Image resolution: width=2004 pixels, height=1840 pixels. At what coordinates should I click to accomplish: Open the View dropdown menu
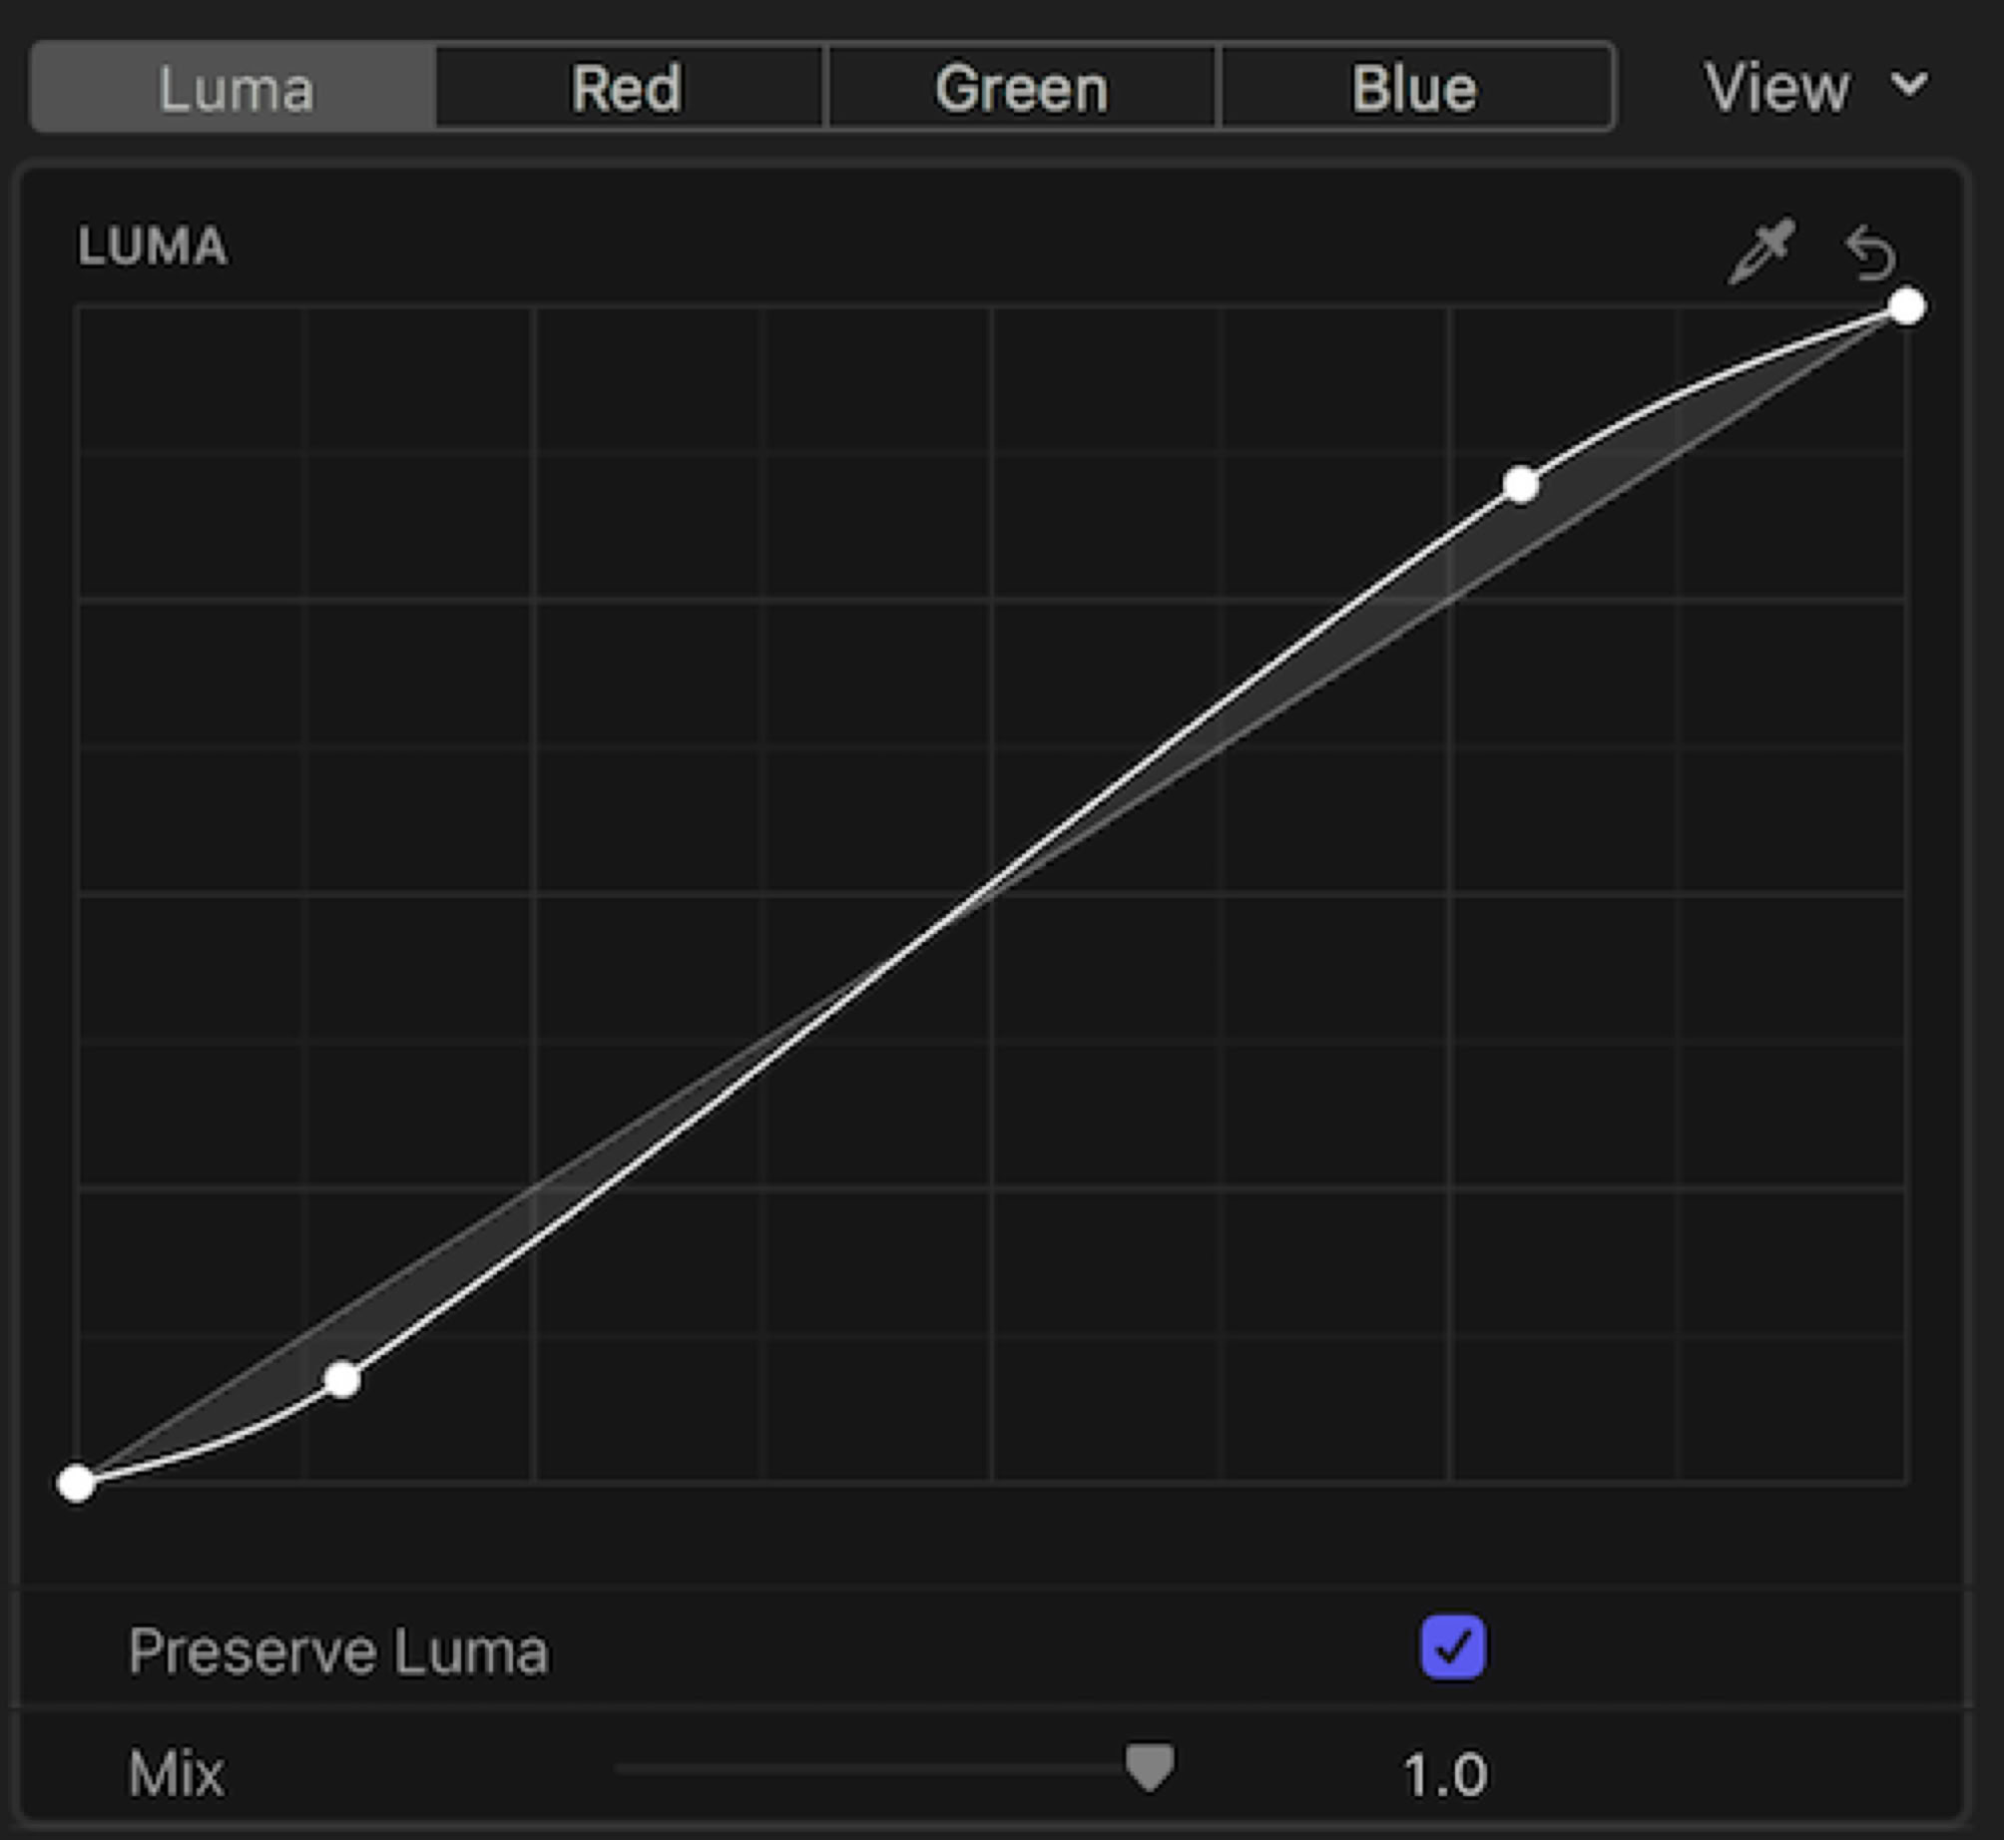[1776, 88]
